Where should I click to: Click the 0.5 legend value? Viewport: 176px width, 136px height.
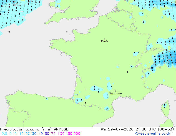tap(4, 134)
